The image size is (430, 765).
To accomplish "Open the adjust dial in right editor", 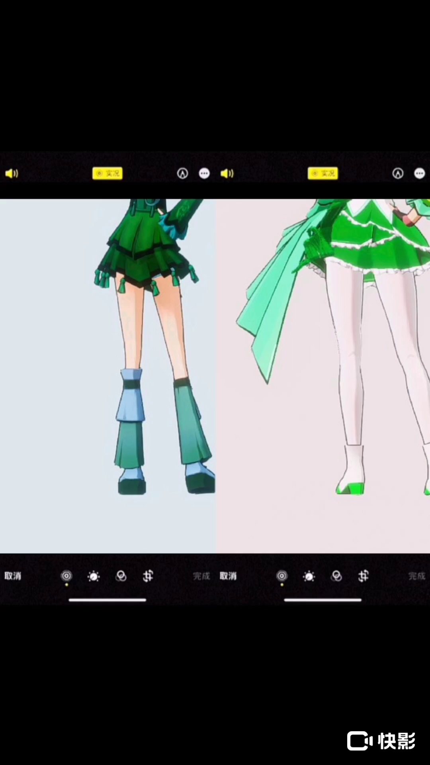I will [309, 576].
